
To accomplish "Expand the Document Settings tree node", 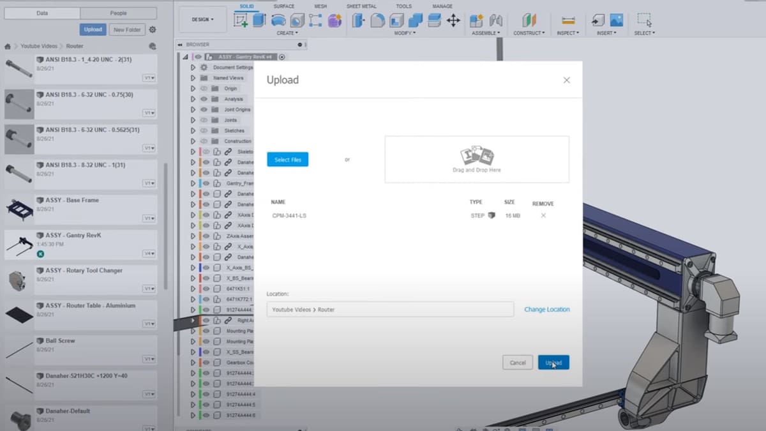I will [x=193, y=67].
